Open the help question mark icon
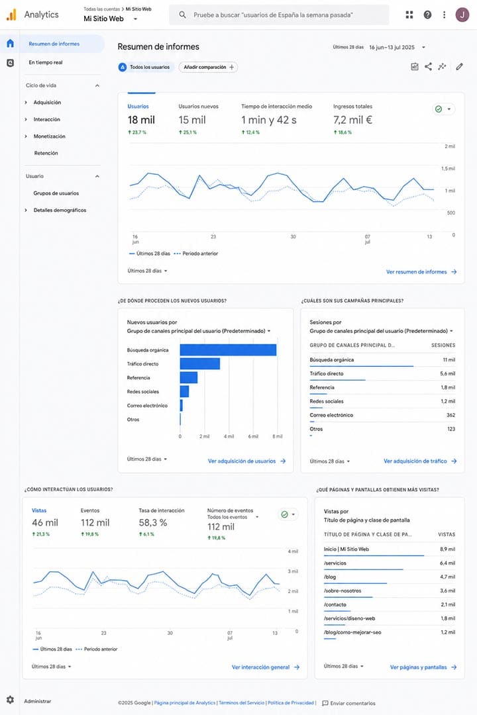The image size is (477, 715). click(427, 15)
